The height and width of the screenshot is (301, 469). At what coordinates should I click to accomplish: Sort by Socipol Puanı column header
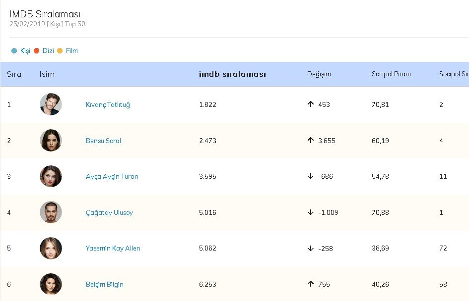point(391,74)
